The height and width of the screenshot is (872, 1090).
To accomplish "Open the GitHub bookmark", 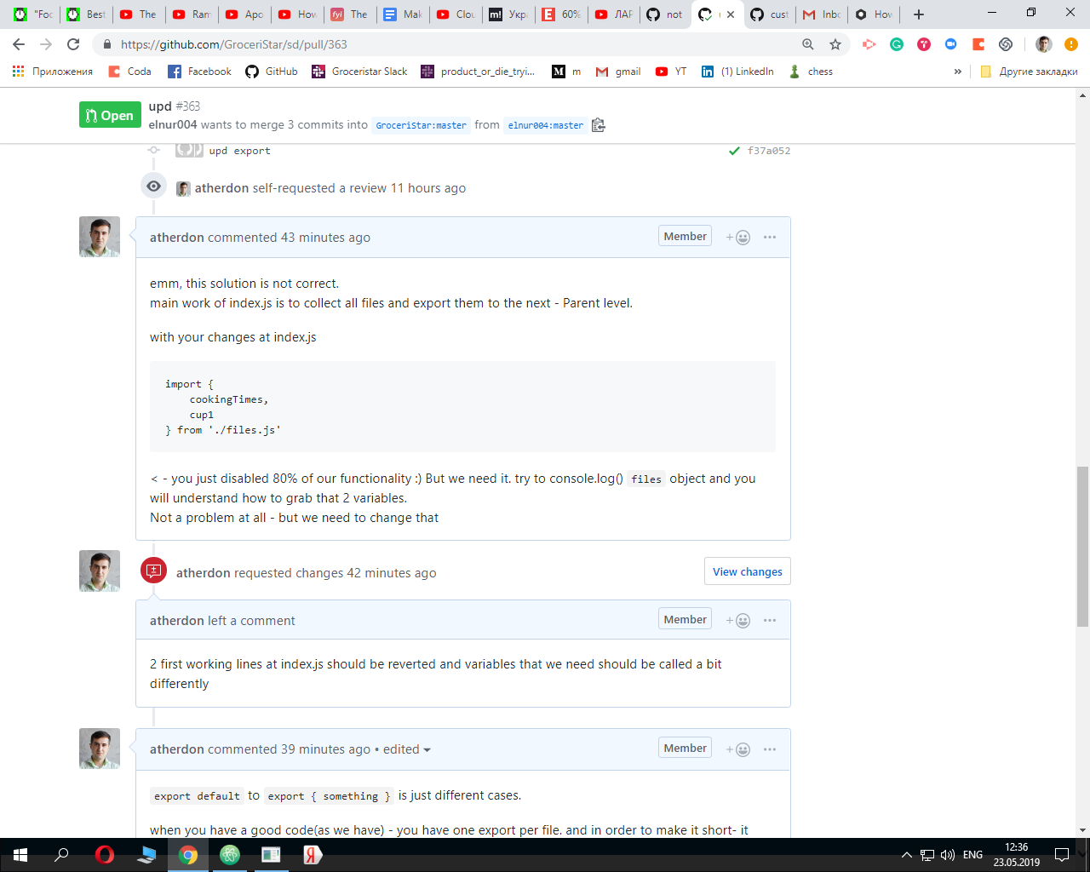I will click(272, 72).
